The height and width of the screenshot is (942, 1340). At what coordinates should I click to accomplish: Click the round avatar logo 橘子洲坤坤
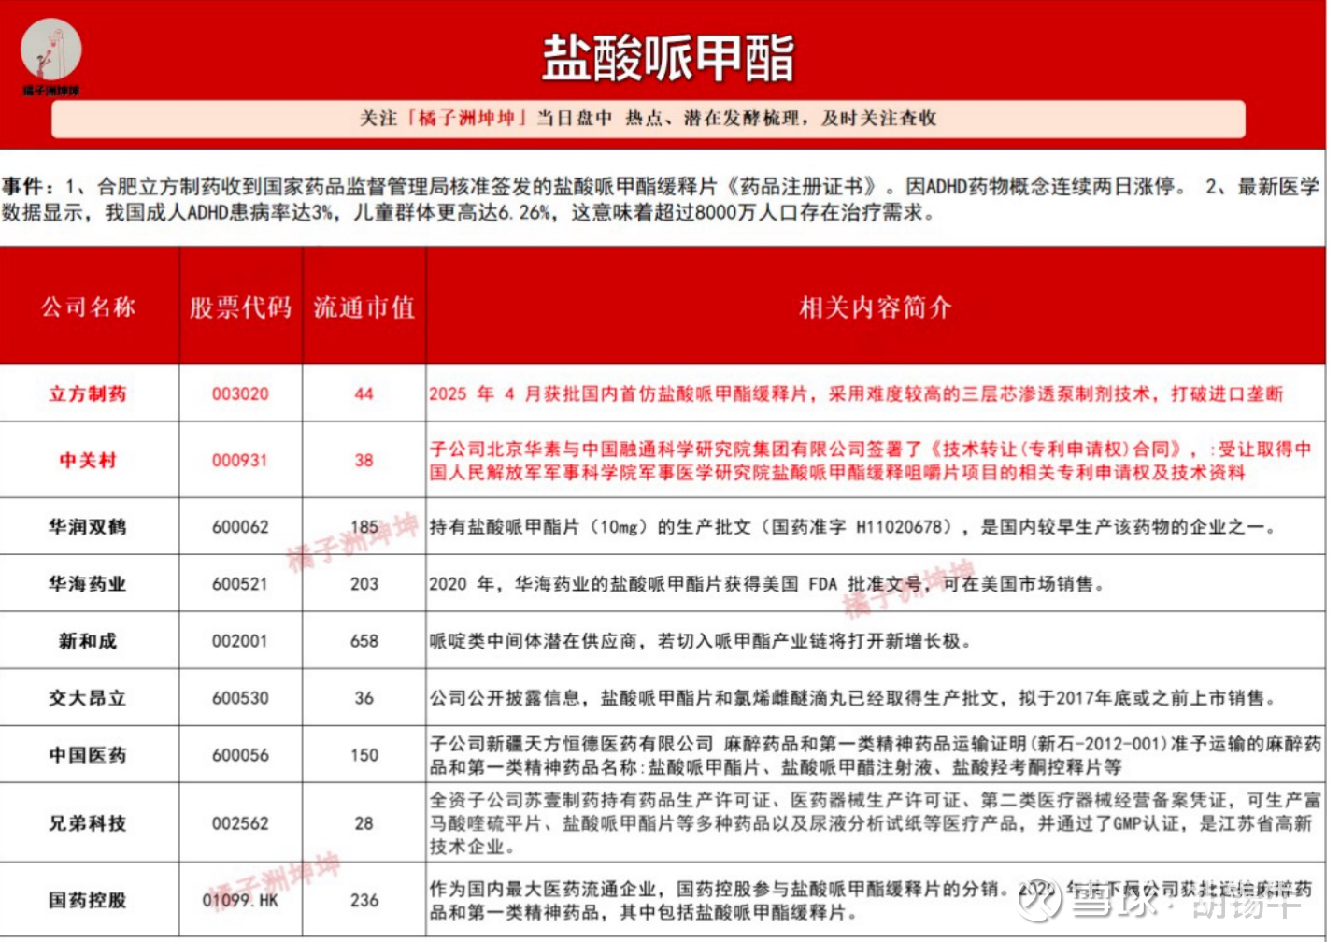pyautogui.click(x=51, y=51)
